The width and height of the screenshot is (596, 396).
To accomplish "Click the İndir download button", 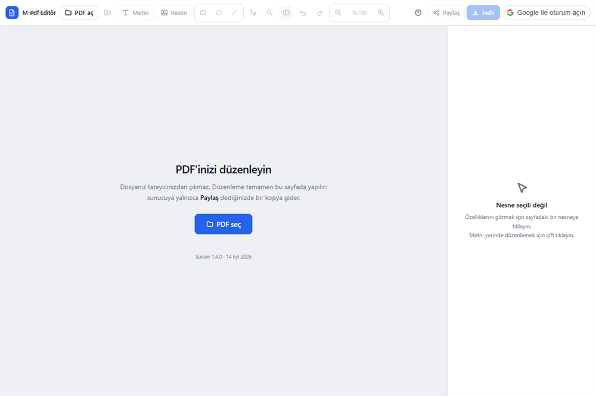I will click(483, 13).
